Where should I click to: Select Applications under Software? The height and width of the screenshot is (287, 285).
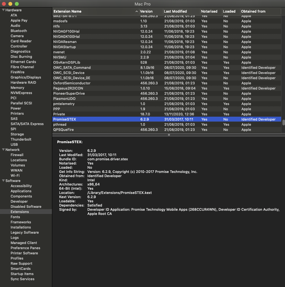click(21, 191)
